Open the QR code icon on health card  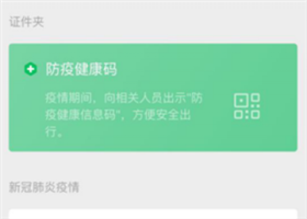247,106
